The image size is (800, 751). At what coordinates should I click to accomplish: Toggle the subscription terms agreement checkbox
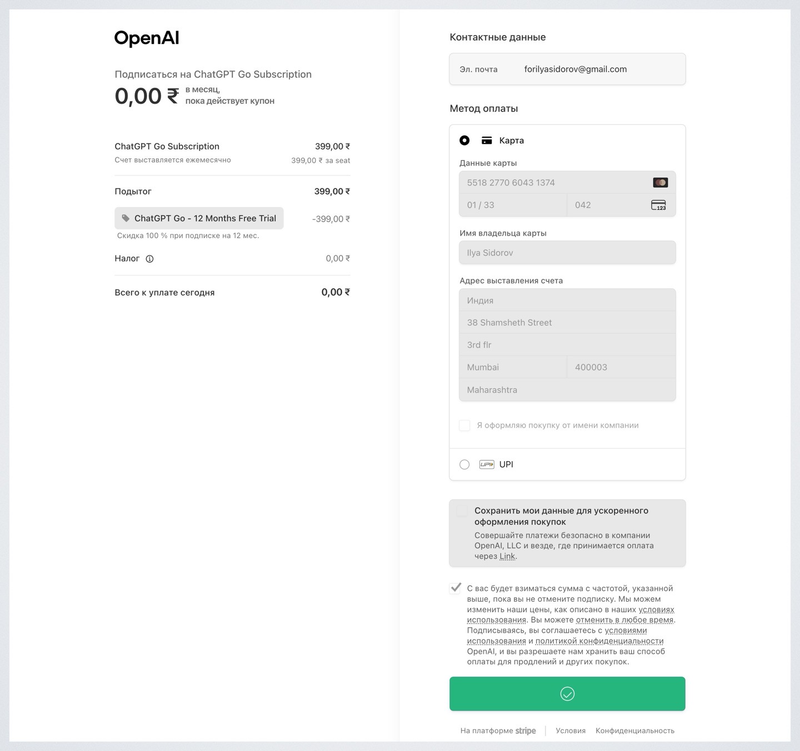coord(456,588)
